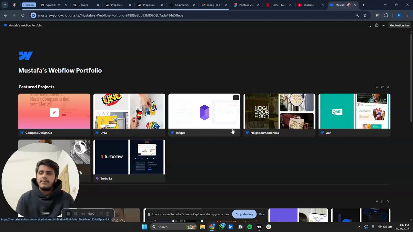Switch to the Netflix Home tab
The height and width of the screenshot is (232, 413).
click(278, 5)
